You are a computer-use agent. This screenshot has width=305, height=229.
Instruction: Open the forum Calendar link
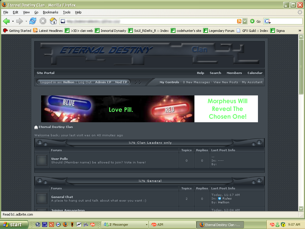[255, 73]
